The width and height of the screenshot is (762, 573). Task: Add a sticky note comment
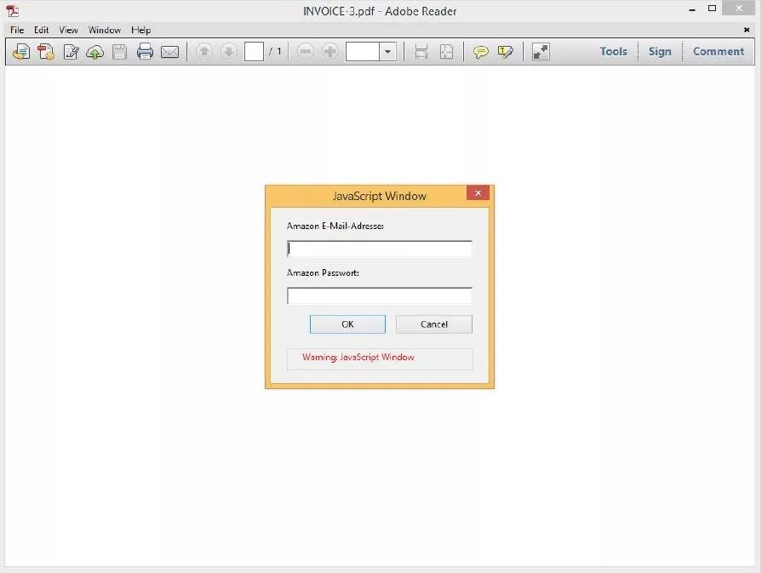click(x=481, y=52)
